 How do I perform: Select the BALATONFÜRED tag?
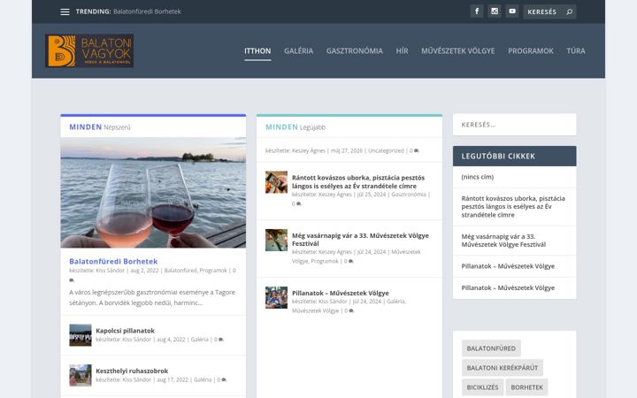(x=491, y=348)
